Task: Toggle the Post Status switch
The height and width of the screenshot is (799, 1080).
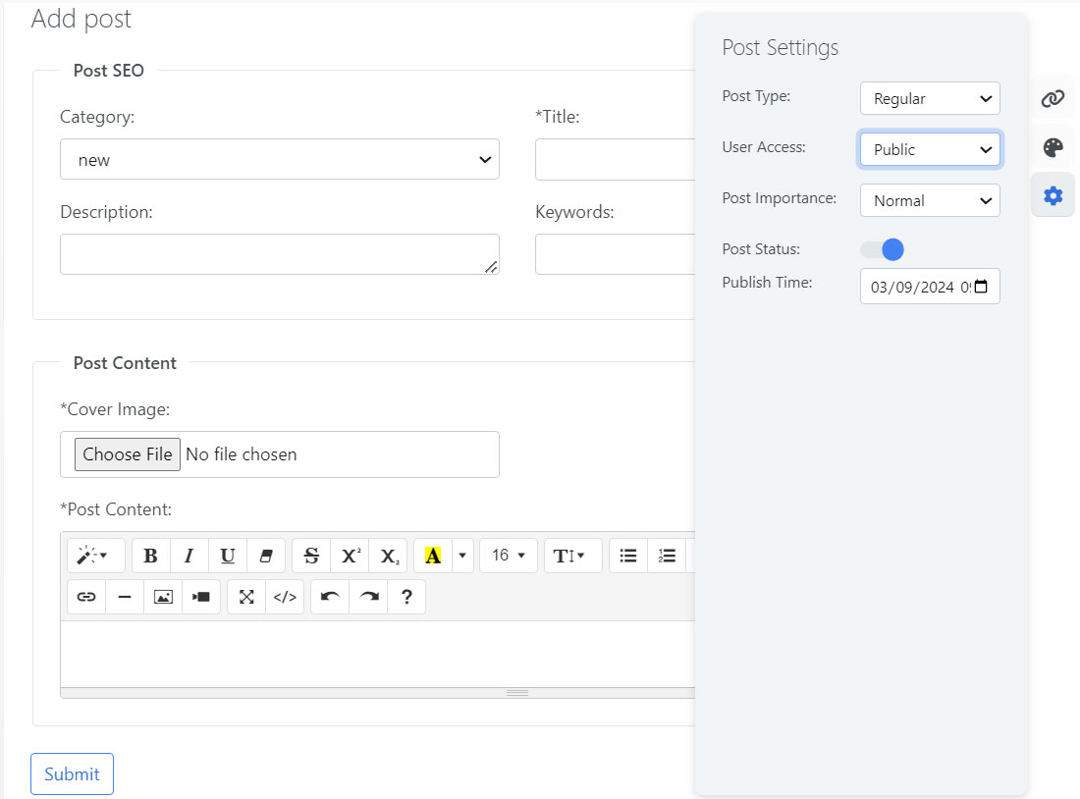Action: coord(882,249)
